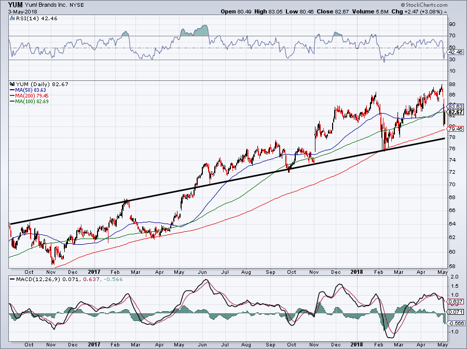This screenshot has height=349, width=467.
Task: Click the blue MA(50) legend line
Action: 12,90
